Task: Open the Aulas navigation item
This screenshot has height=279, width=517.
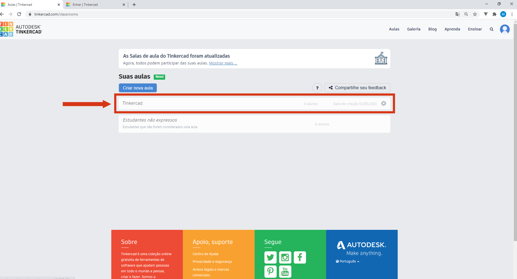Action: coord(394,29)
